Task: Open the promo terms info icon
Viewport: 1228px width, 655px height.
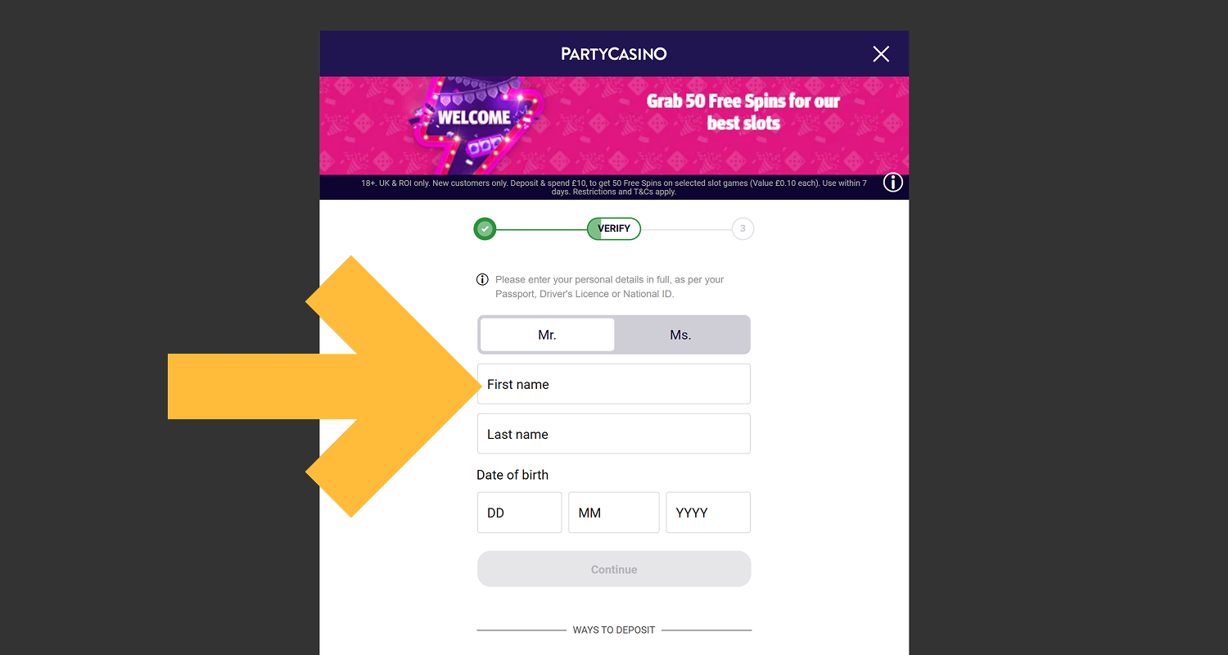Action: [x=892, y=183]
